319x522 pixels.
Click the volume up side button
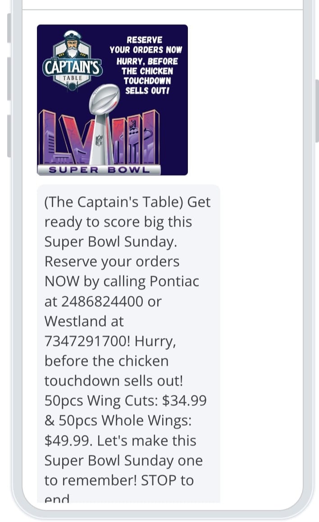(9, 79)
